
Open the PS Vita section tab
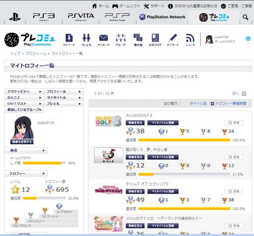tap(81, 17)
